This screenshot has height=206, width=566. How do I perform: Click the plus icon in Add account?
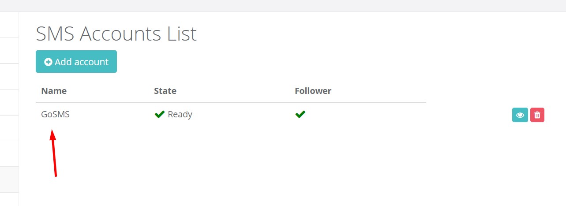pos(49,62)
